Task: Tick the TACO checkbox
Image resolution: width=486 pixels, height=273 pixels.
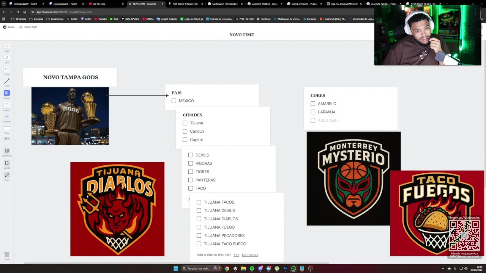Action: pos(191,188)
